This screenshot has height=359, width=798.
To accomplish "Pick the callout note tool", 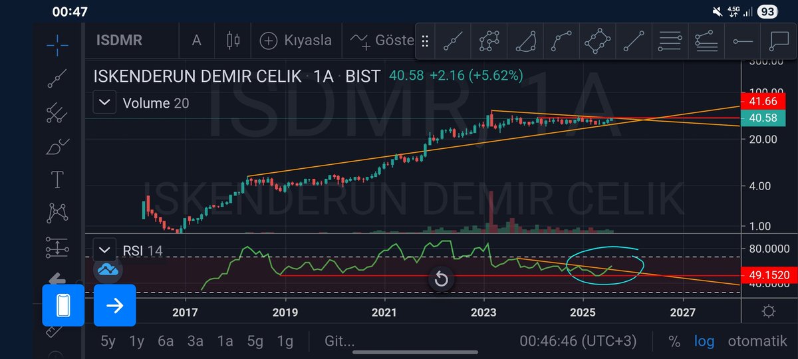I will tap(778, 41).
